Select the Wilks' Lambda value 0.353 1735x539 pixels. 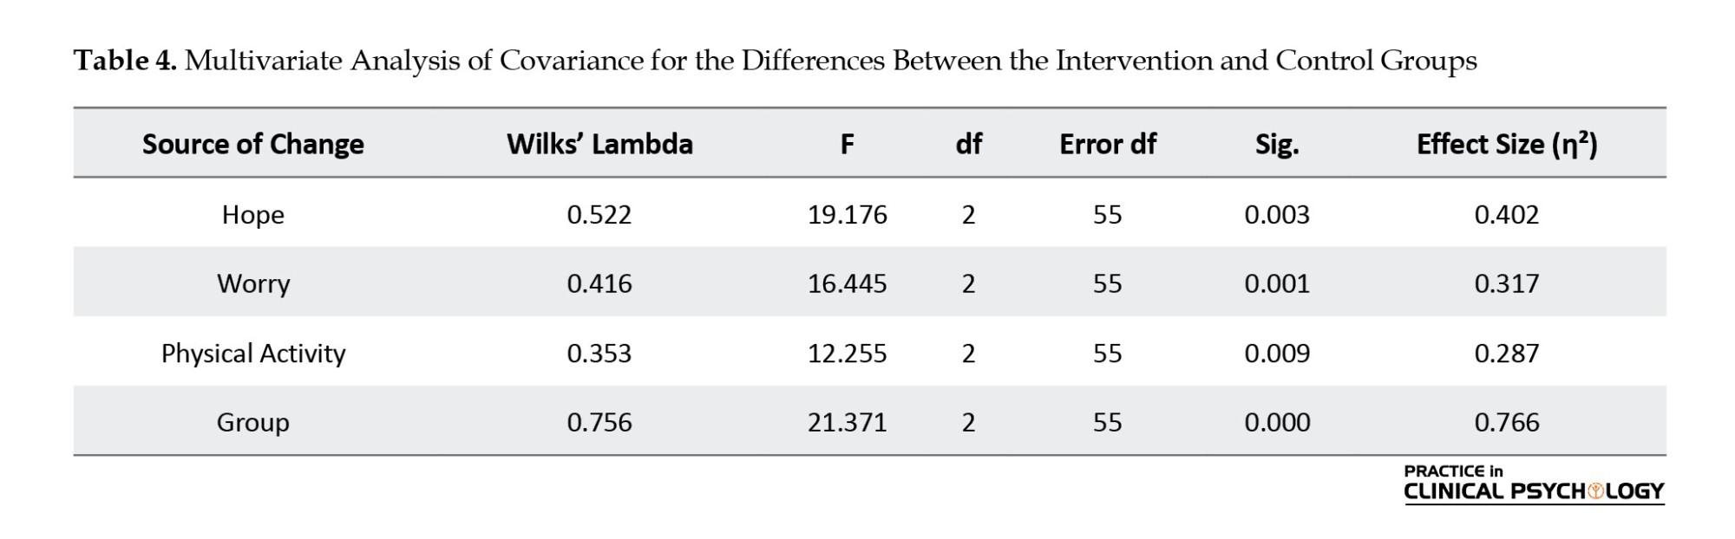(x=599, y=354)
